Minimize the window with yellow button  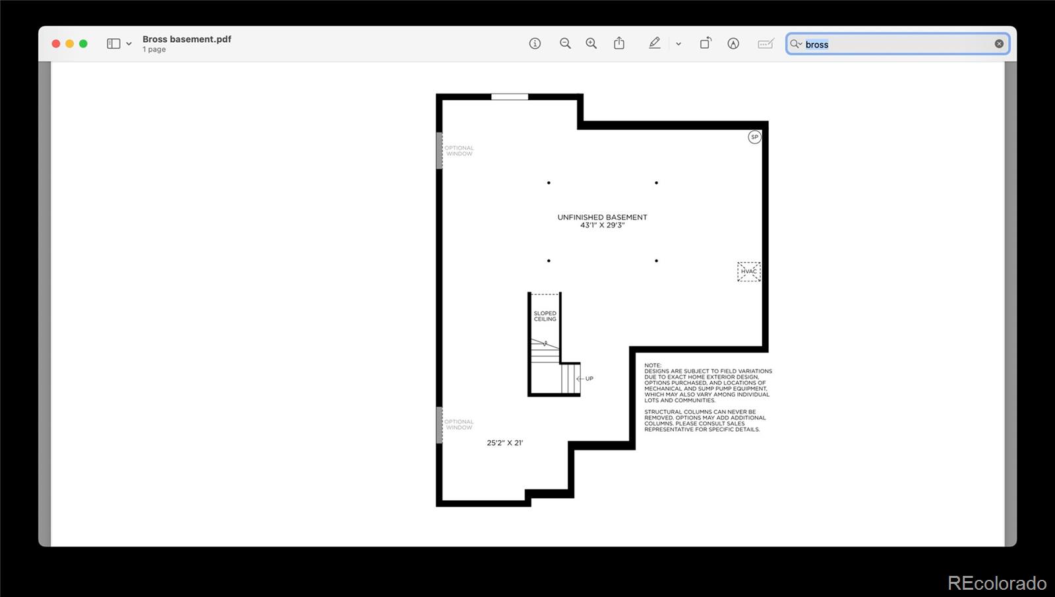click(70, 43)
